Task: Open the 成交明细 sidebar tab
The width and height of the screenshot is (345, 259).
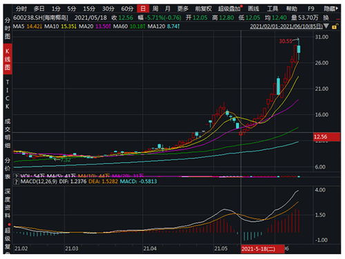Action: (8, 133)
